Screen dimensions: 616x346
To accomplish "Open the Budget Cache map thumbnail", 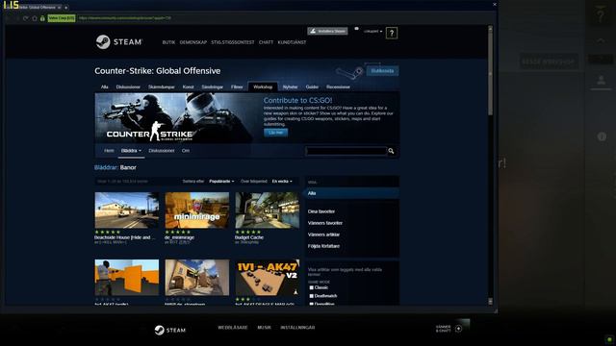I will [x=267, y=210].
